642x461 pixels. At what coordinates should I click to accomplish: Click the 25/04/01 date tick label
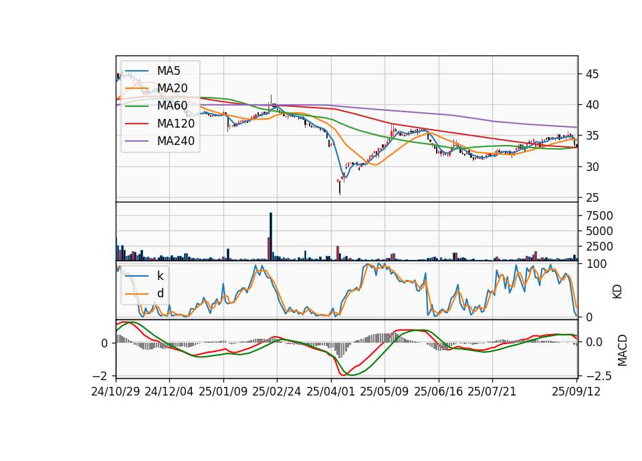(x=331, y=392)
